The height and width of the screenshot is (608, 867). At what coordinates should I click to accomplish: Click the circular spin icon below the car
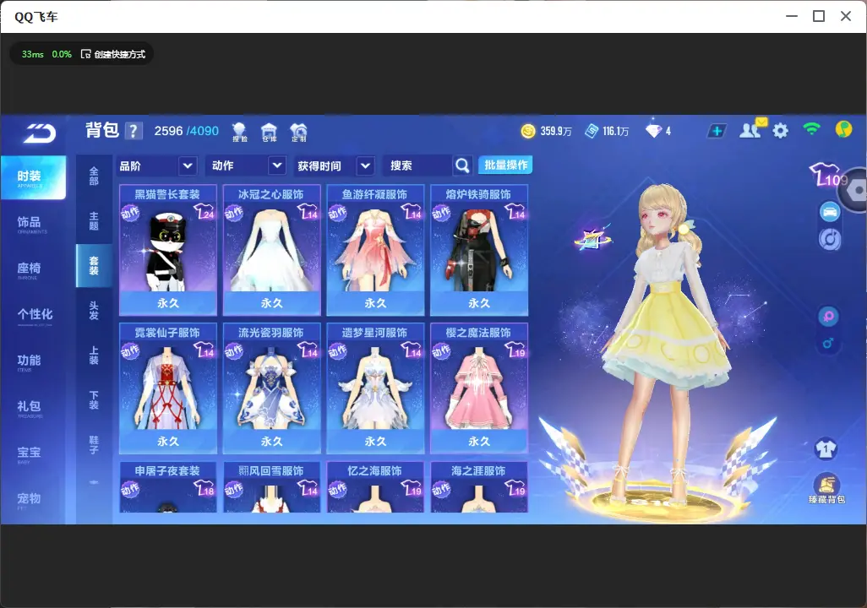(x=830, y=239)
